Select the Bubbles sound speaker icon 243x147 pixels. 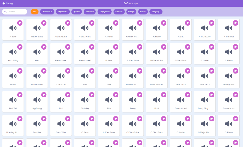pyautogui.click(x=37, y=124)
